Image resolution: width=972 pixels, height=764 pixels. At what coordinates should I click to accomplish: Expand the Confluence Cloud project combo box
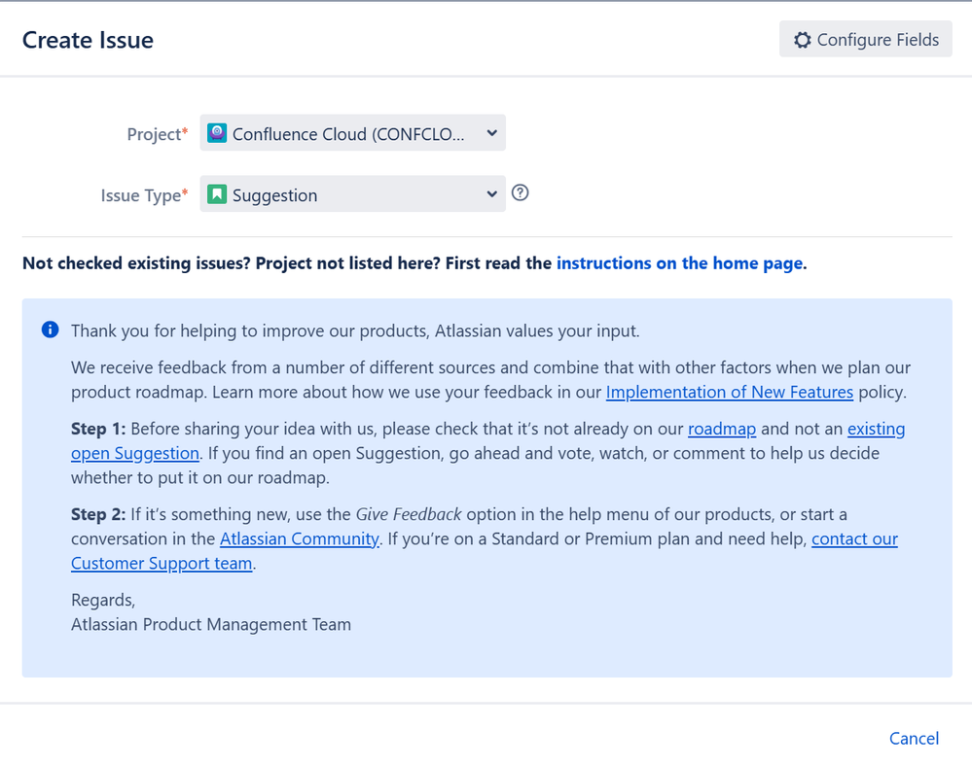352,132
